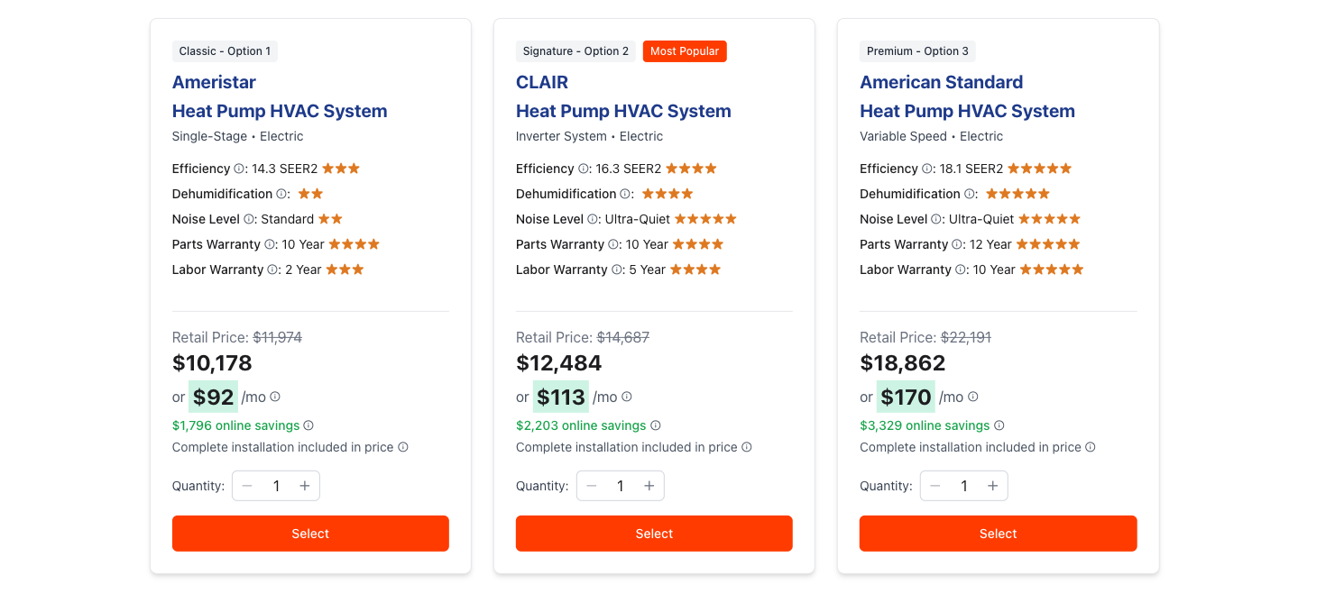1335x594 pixels.
Task: Decrease quantity on the CLAIR card
Action: [592, 485]
